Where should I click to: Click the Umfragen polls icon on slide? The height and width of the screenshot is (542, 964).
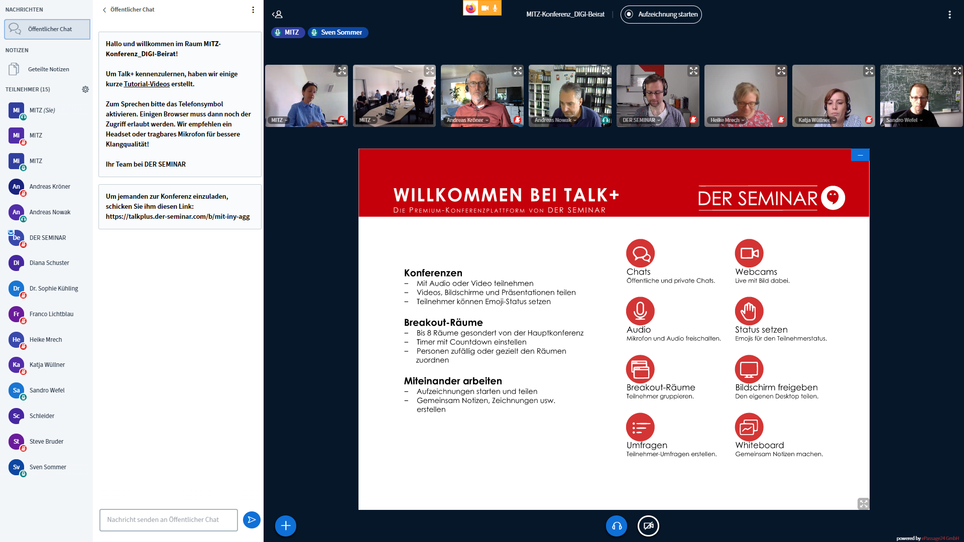pos(640,427)
